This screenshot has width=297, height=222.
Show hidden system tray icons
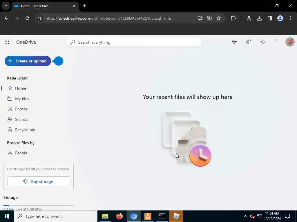(245, 216)
